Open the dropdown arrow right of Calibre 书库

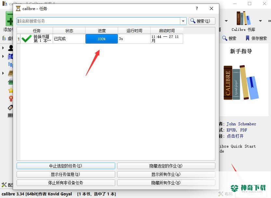click(x=261, y=21)
